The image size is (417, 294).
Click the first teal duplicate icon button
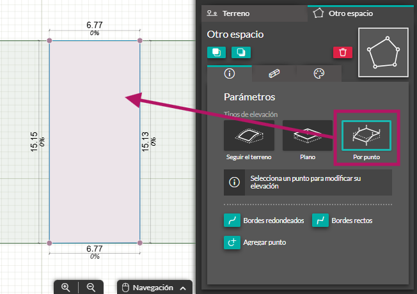pyautogui.click(x=216, y=52)
